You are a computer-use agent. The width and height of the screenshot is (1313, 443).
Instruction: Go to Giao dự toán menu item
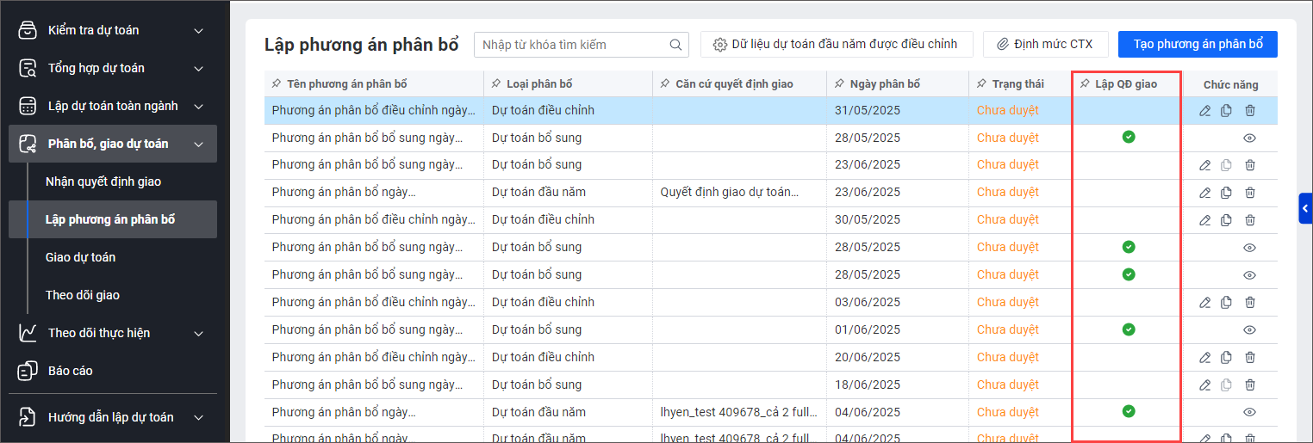pyautogui.click(x=80, y=257)
